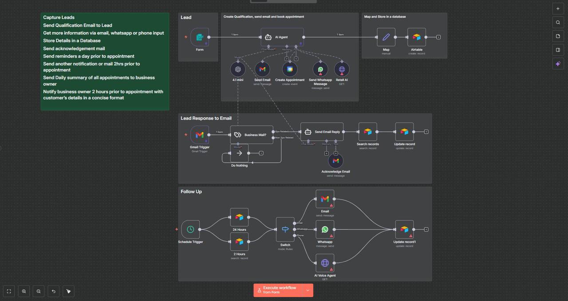
Task: Open the Form trigger node
Action: (200, 37)
